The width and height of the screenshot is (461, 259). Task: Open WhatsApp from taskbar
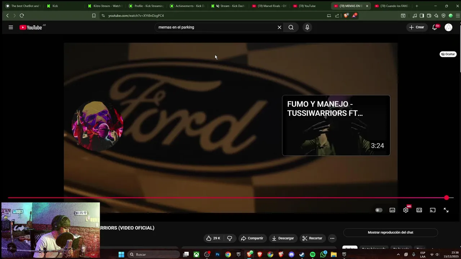(323, 254)
